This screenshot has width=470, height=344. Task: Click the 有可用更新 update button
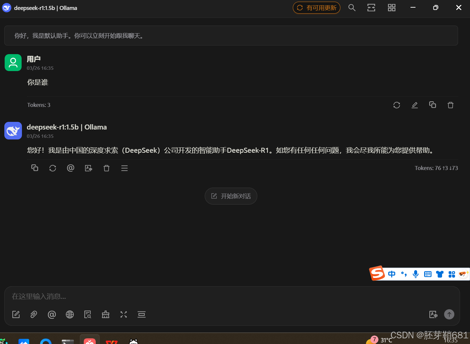[x=316, y=8]
